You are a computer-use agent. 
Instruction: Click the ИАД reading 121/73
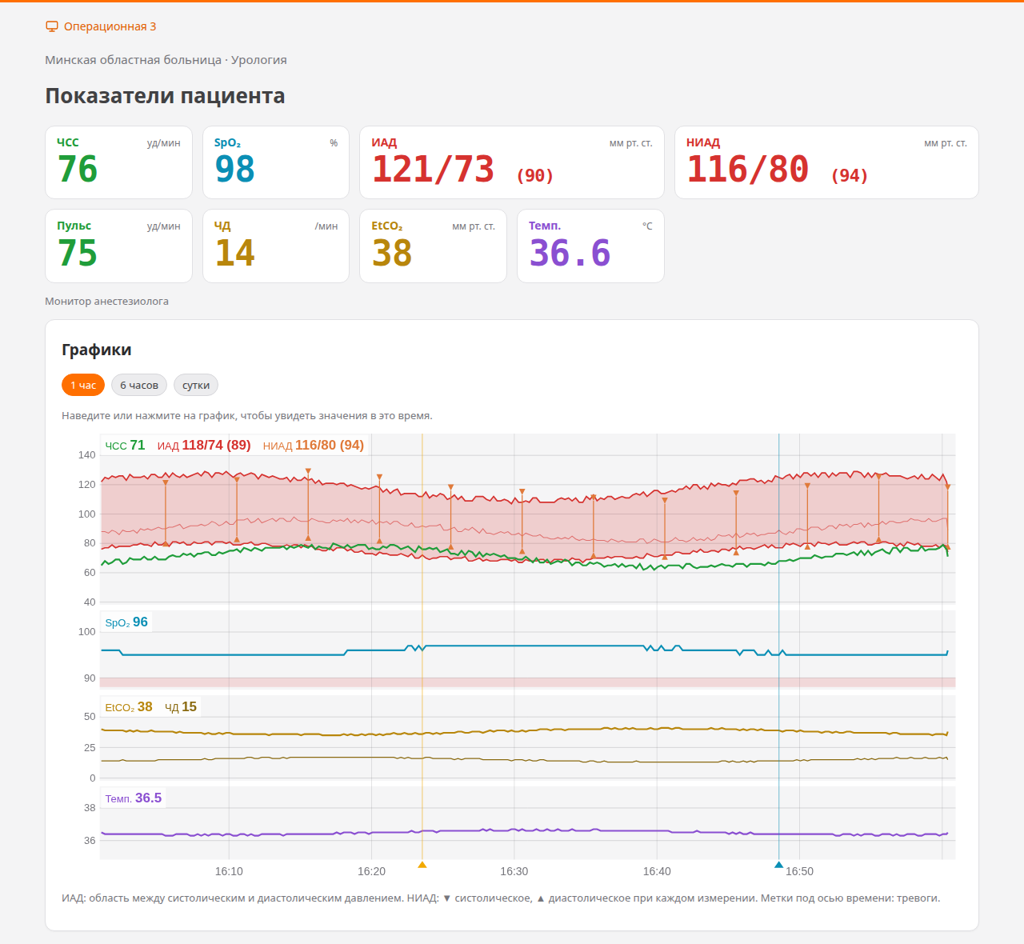433,170
